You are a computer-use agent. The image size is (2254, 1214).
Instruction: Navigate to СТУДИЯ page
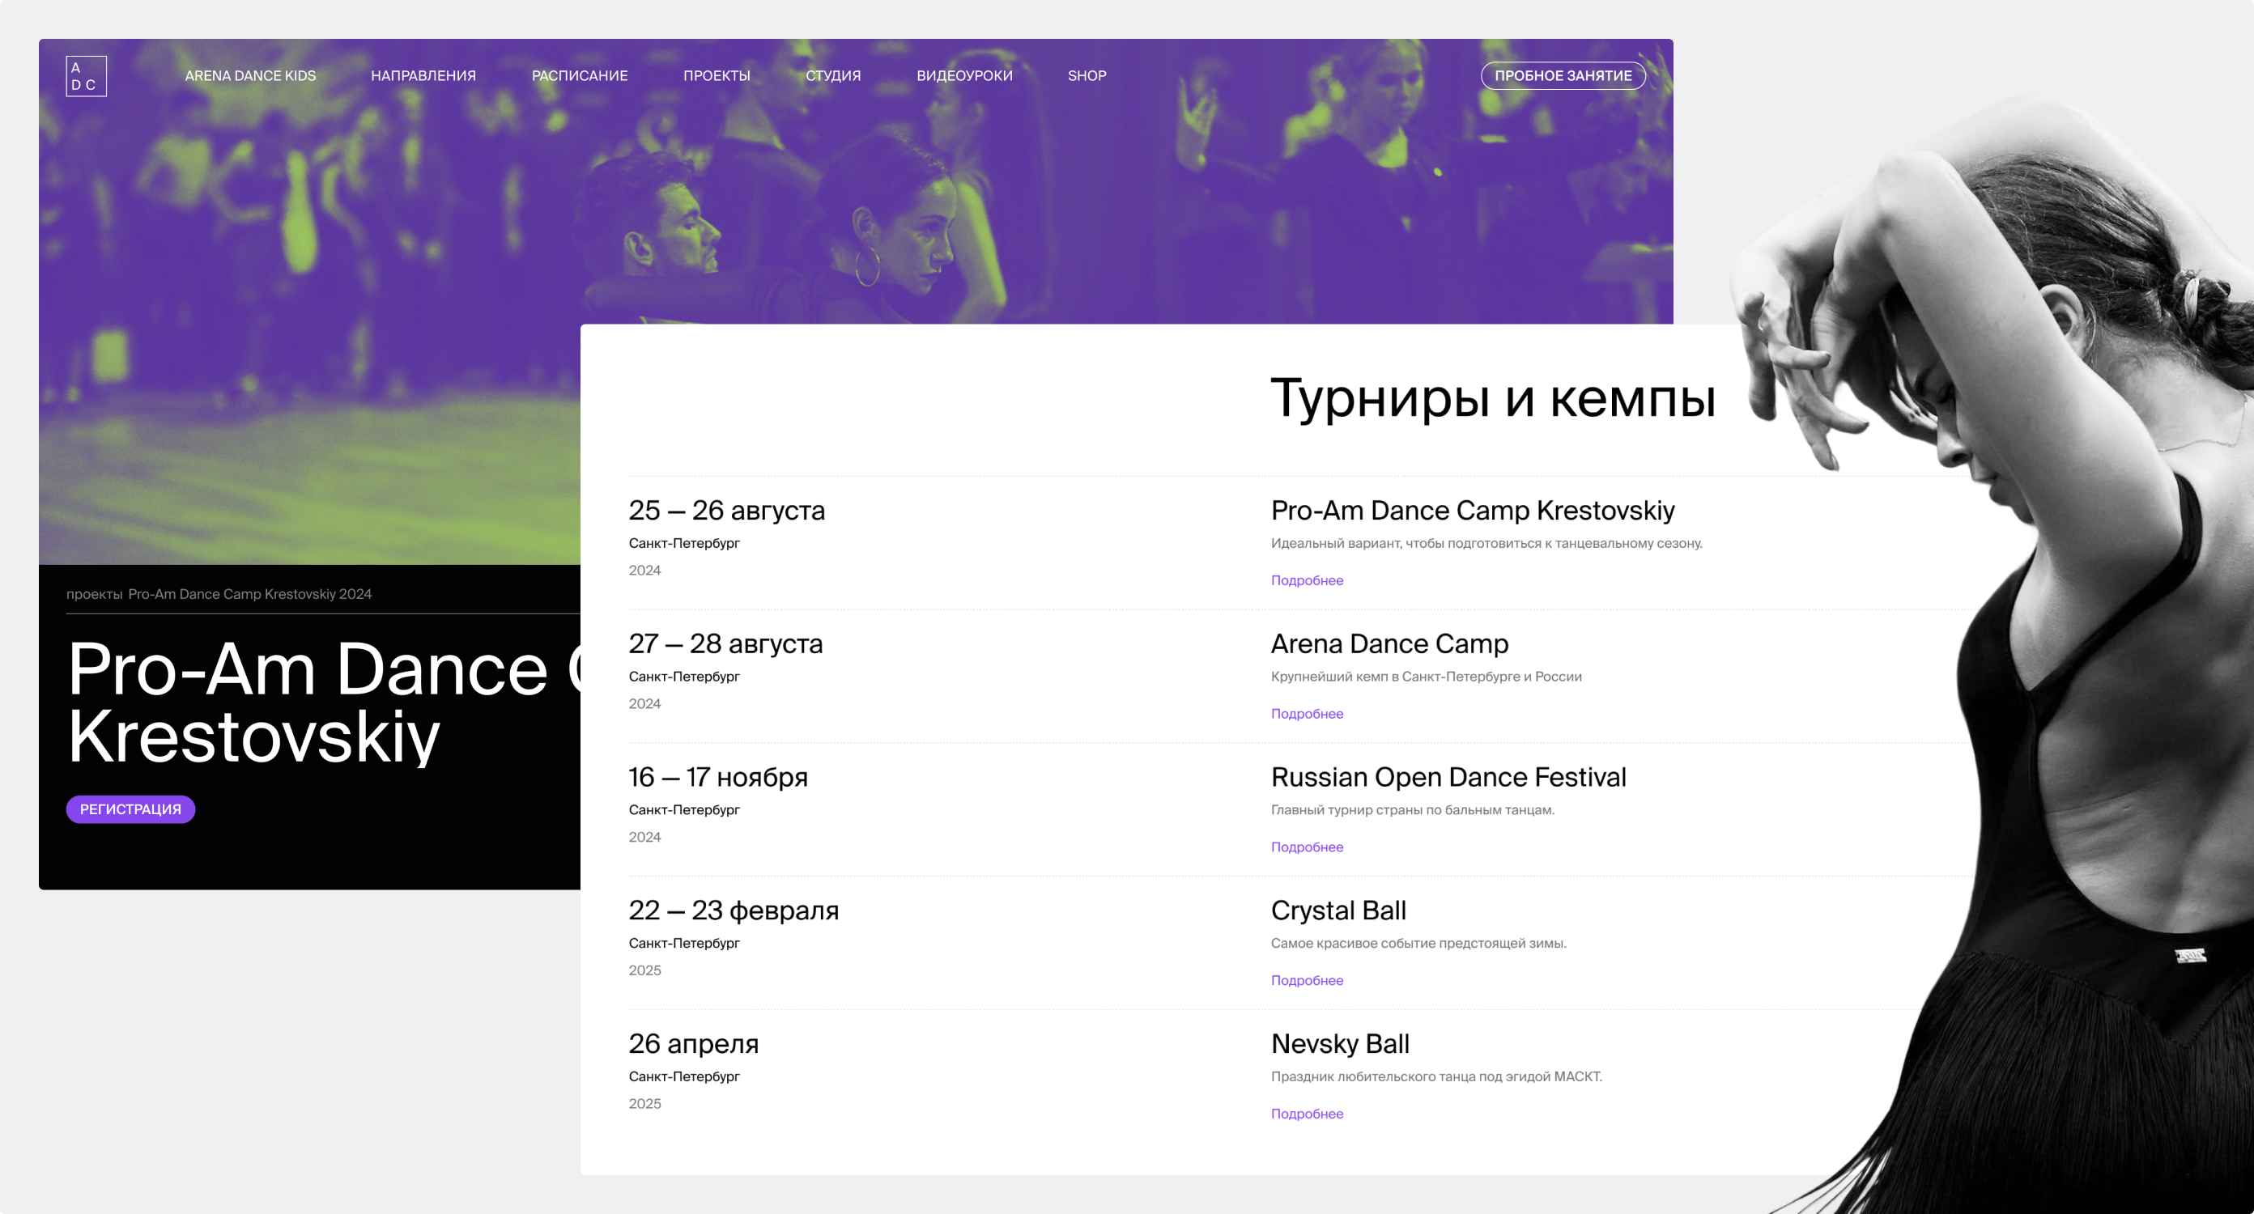coord(832,76)
